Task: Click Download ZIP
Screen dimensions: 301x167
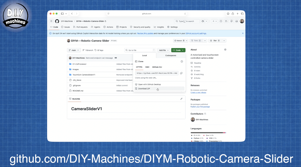Action: coord(159,89)
